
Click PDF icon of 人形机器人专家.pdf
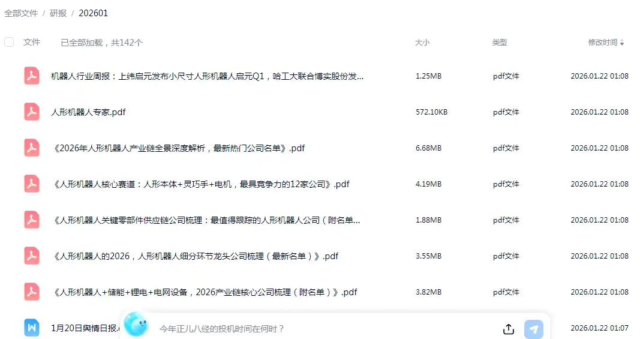tap(32, 112)
